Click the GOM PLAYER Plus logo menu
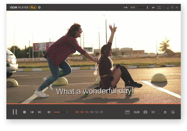The image size is (187, 131). (23, 7)
